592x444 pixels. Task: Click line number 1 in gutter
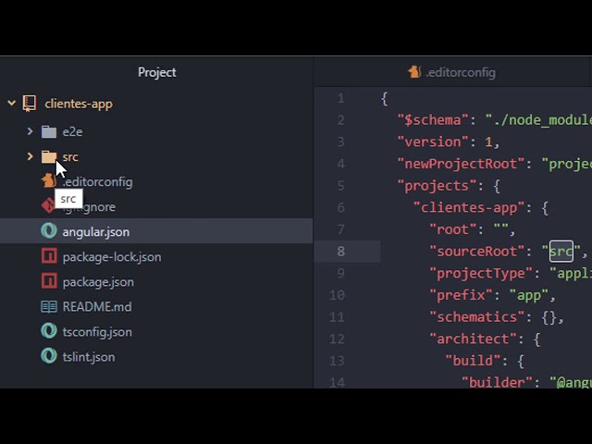pyautogui.click(x=341, y=98)
